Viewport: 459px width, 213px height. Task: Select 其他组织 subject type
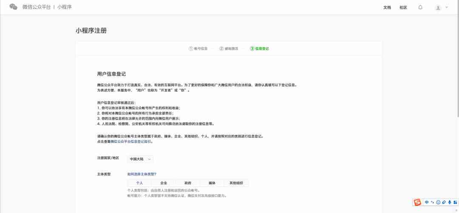pyautogui.click(x=236, y=183)
